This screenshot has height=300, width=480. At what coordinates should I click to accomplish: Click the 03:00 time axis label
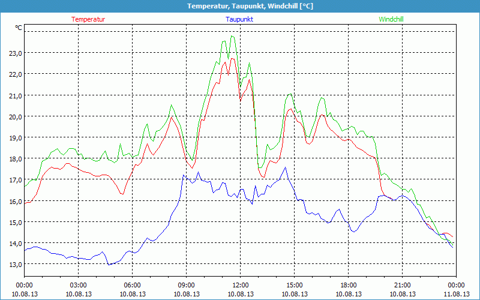click(79, 286)
